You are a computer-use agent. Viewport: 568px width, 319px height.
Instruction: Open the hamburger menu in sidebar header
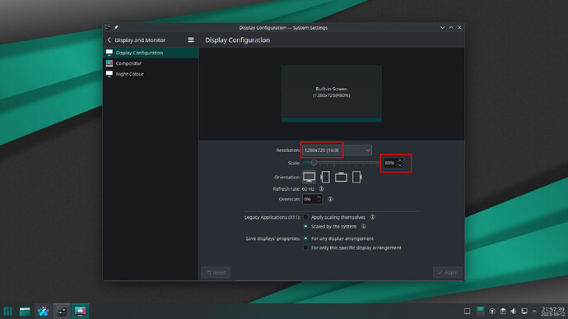coord(190,40)
